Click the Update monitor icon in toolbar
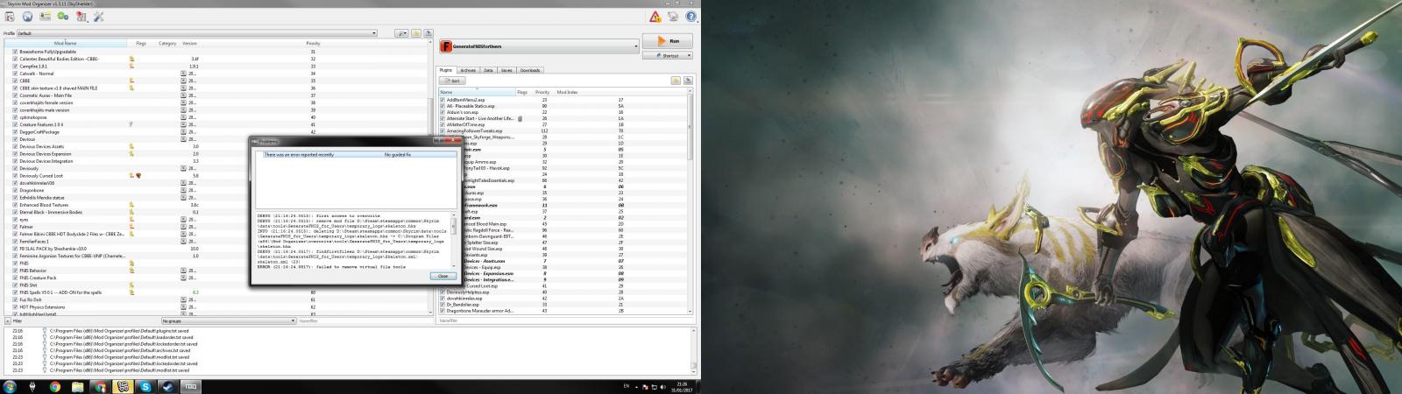 point(673,17)
